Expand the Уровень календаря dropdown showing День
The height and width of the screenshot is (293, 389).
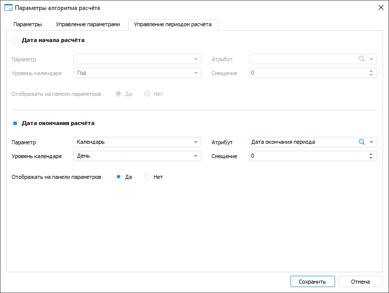click(x=137, y=156)
